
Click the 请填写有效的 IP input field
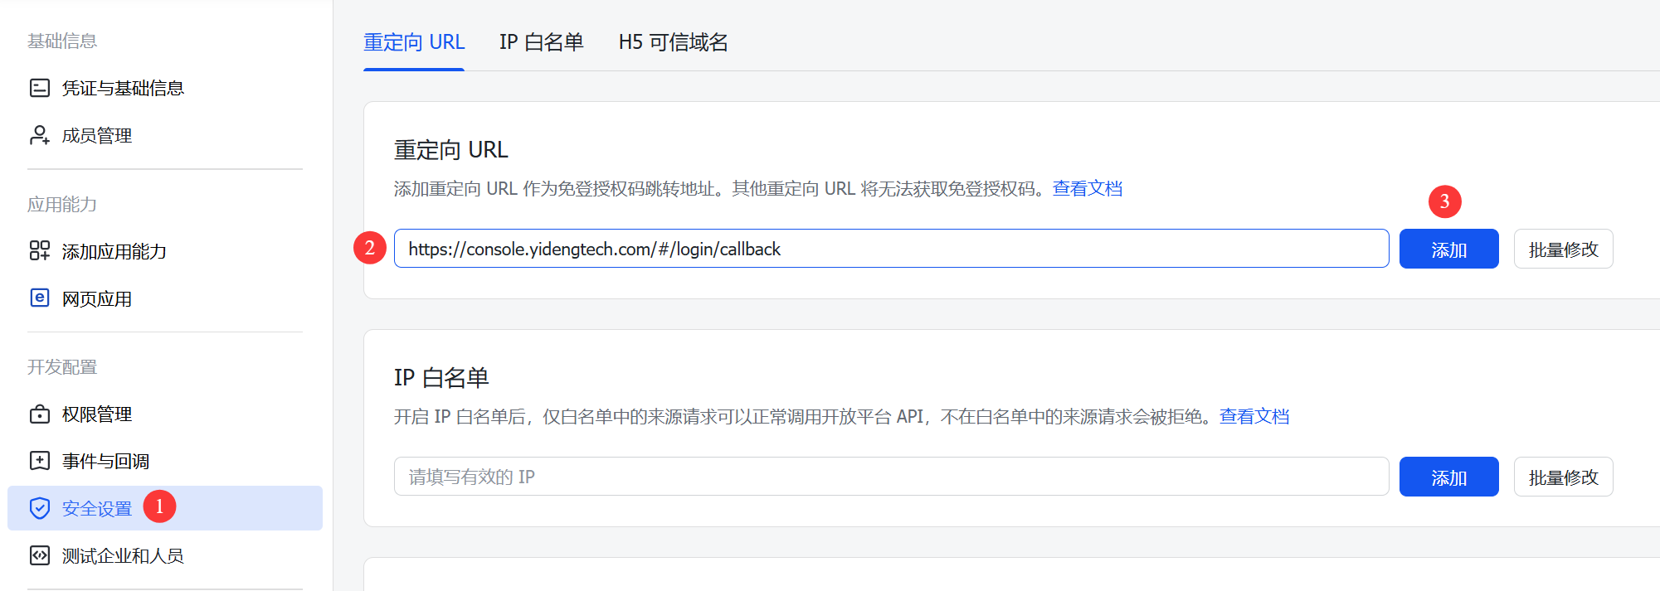(x=890, y=477)
